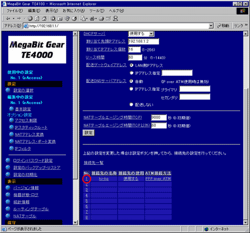Click left menu frame scroll down arrow

coord(75,222)
